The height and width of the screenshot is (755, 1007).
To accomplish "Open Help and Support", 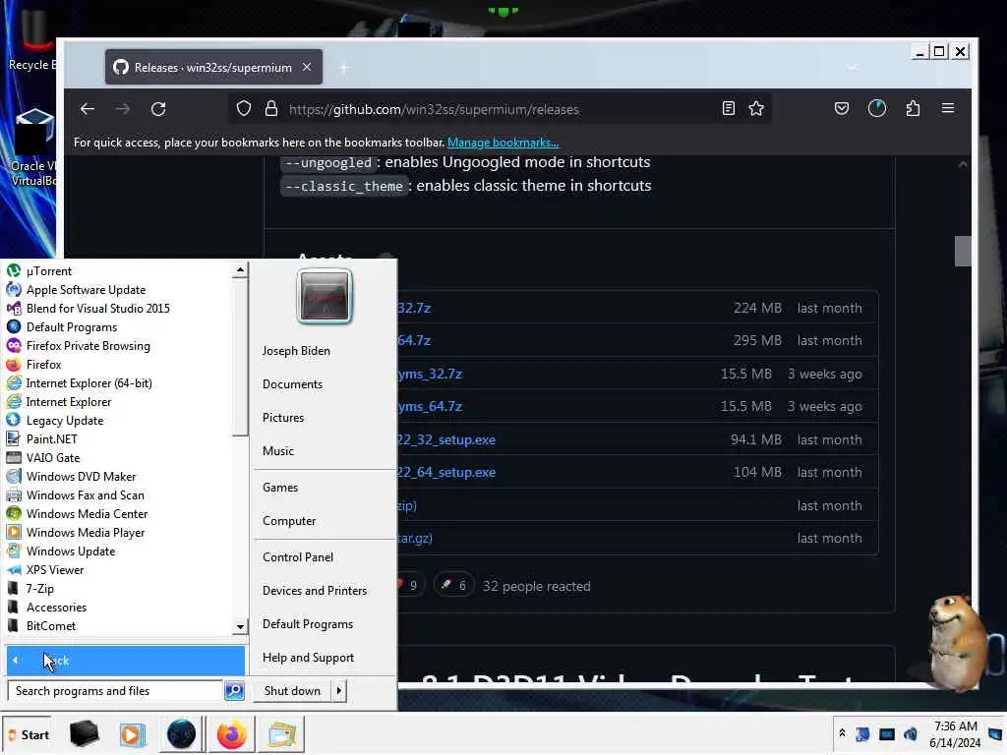I will (x=308, y=658).
